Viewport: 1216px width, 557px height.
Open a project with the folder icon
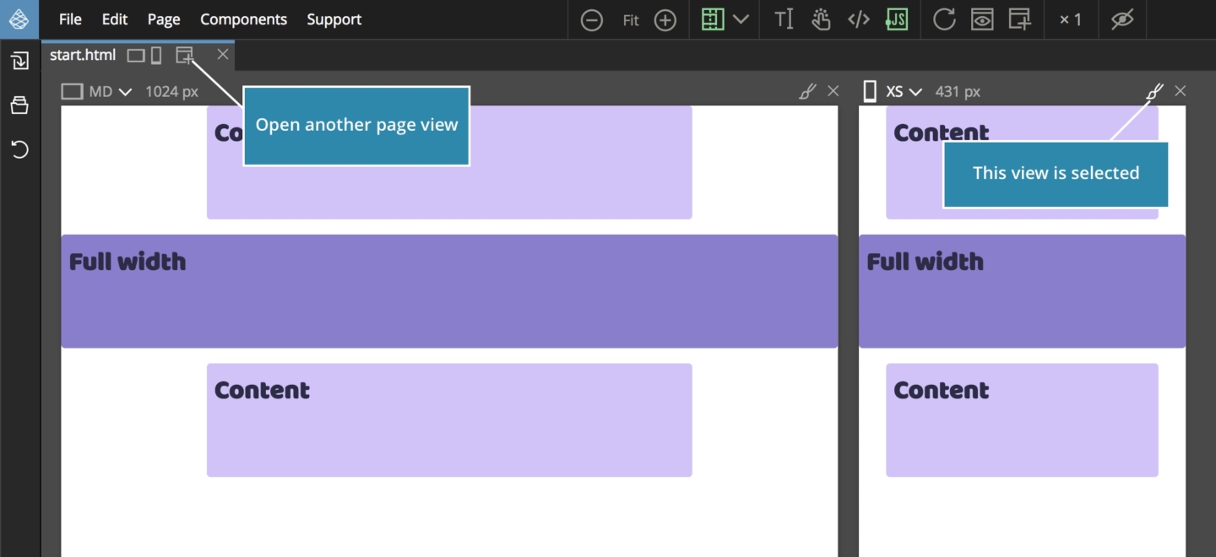click(20, 105)
